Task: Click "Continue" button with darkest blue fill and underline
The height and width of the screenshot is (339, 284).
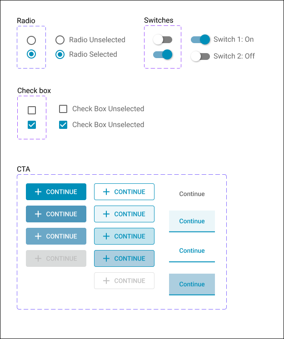Action: (192, 285)
